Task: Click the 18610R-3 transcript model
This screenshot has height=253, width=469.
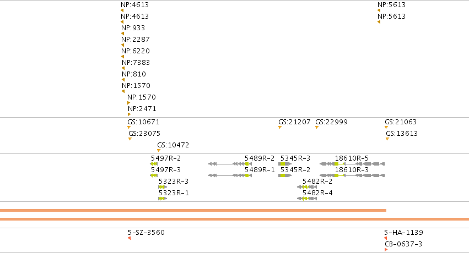Action: [x=352, y=175]
